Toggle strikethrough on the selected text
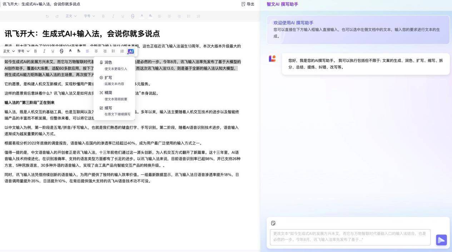This screenshot has width=452, height=252. point(61,51)
